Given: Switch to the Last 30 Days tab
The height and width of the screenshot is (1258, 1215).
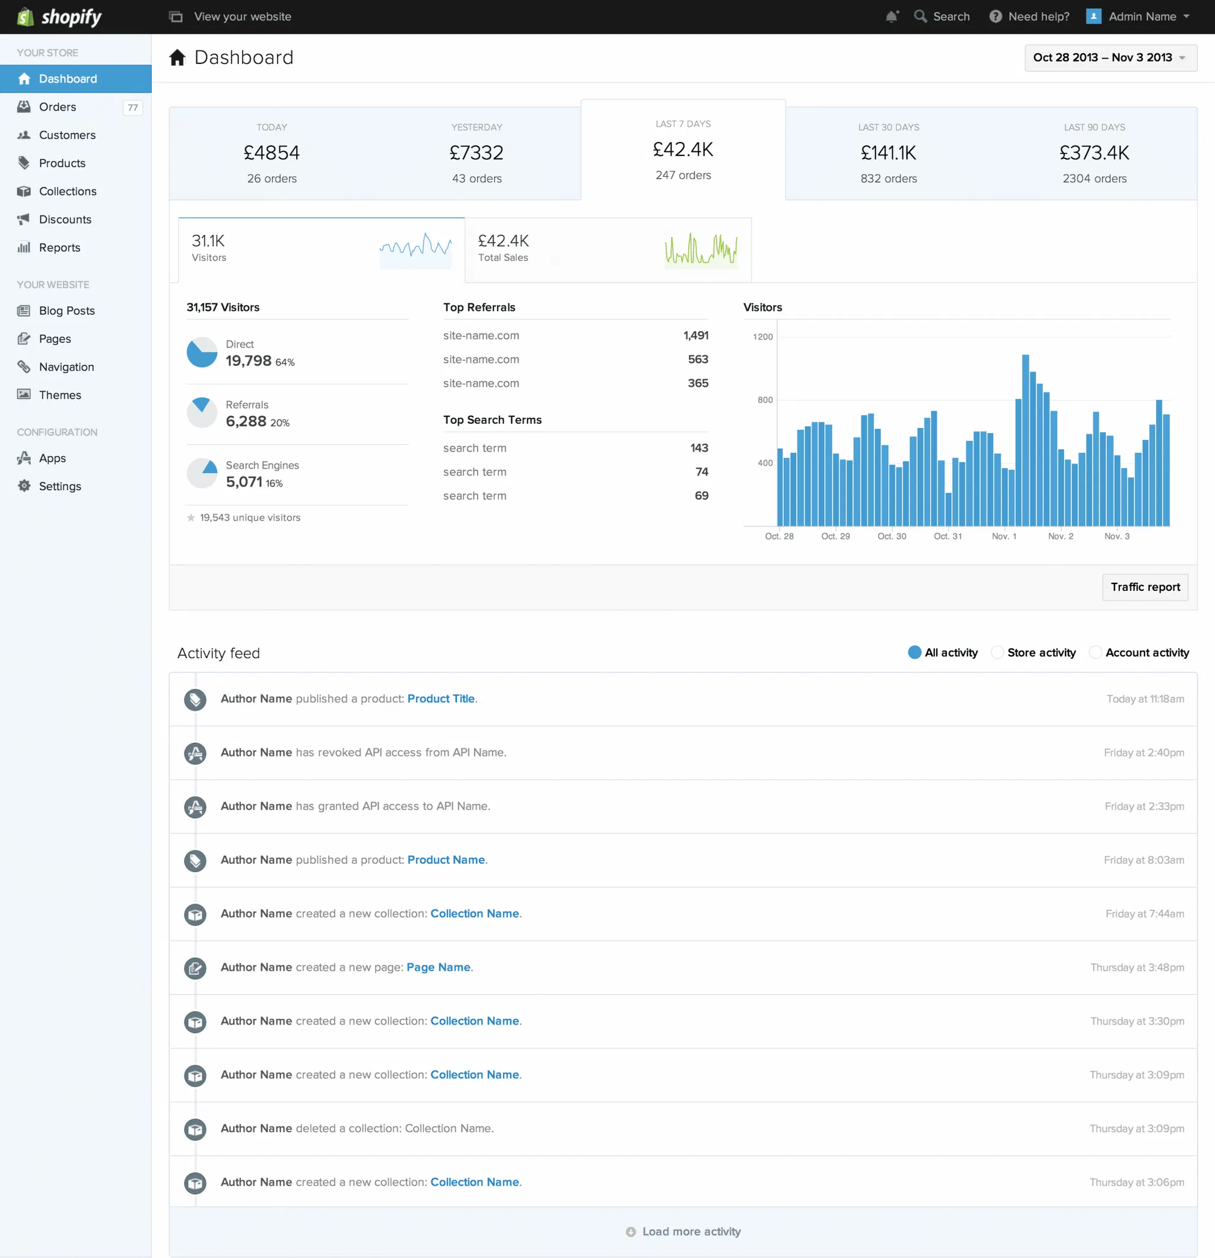Looking at the screenshot, I should tap(888, 153).
